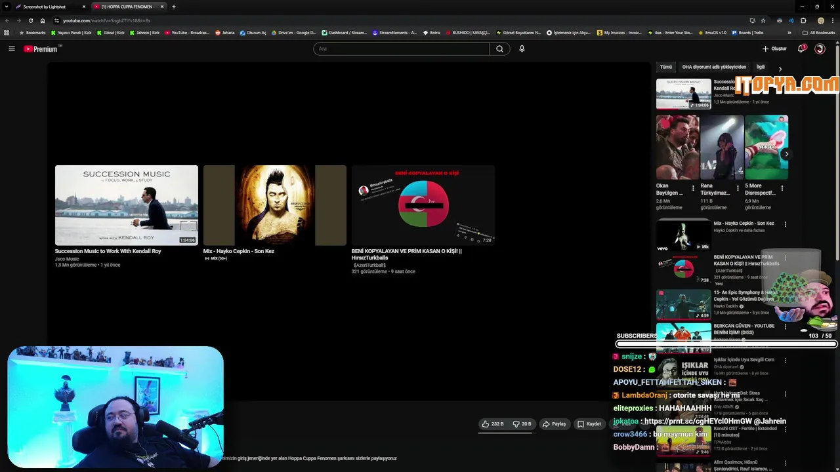Screen dimensions: 840x472
Task: Click end-screen title Succession Music to Work With Kendall Roy
Action: (x=108, y=251)
